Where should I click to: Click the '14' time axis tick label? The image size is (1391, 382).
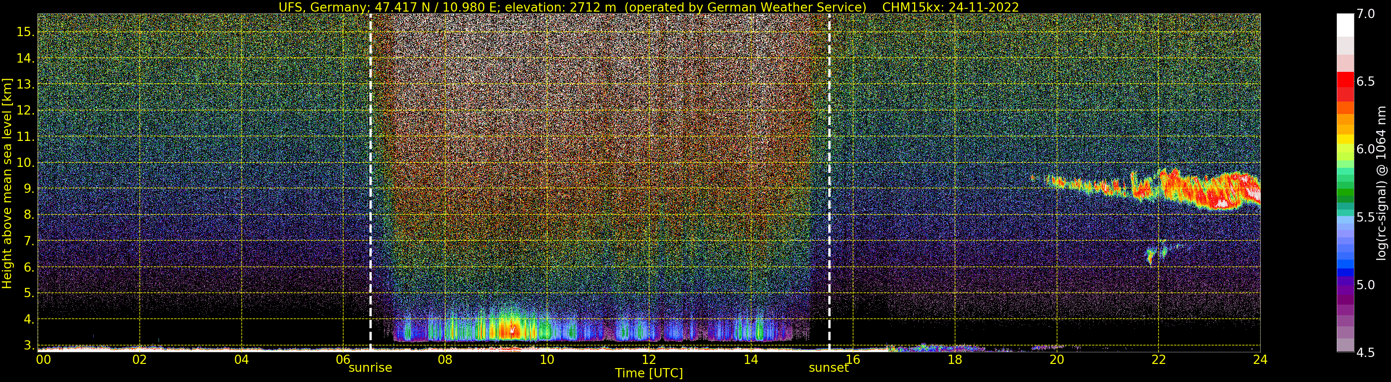750,359
